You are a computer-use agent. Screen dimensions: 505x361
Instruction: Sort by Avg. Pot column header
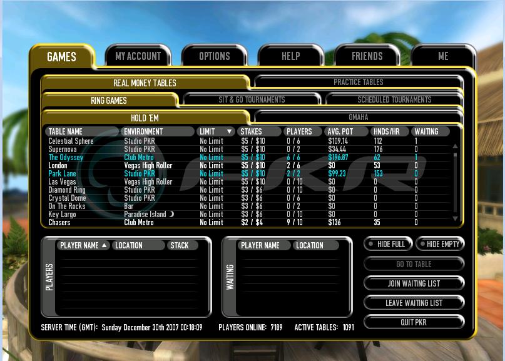(346, 131)
